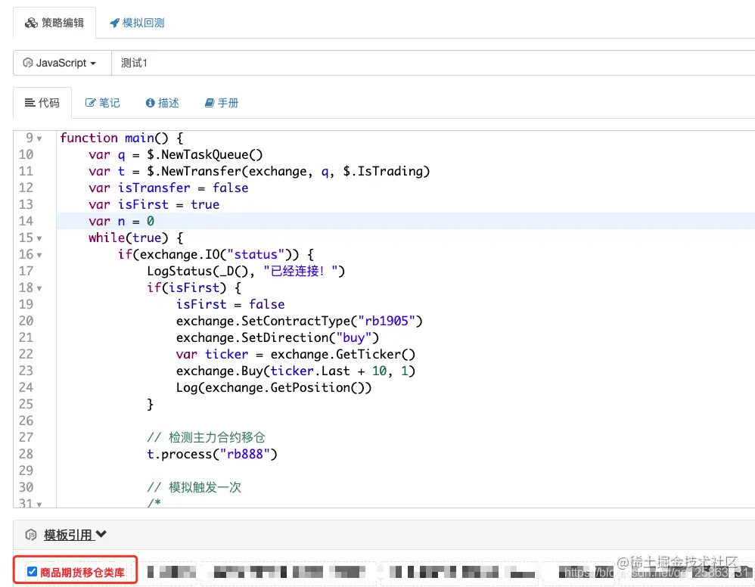Click on "rb1905" string in line 20
Image resolution: width=755 pixels, height=587 pixels.
[x=387, y=321]
